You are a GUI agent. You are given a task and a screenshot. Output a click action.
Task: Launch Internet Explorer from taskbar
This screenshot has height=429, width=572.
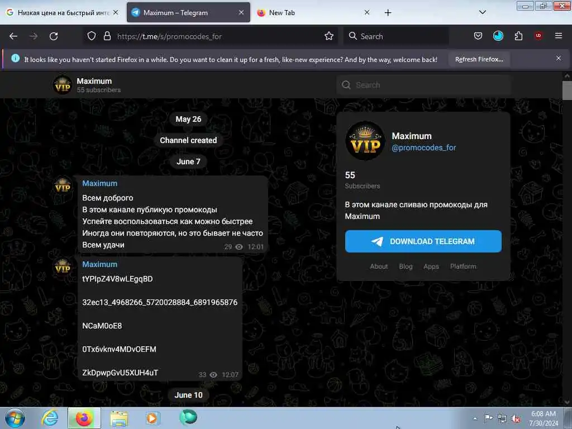[x=50, y=418]
